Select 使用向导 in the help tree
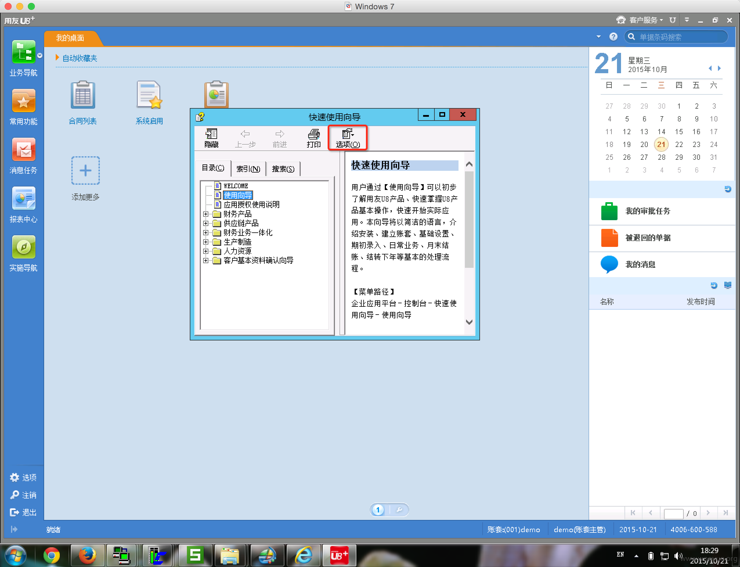740x567 pixels. click(238, 195)
